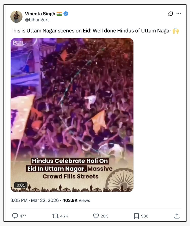190x226 pixels.
Task: Click the blue verified badge next to Vineeta Singh
Action: (x=66, y=13)
